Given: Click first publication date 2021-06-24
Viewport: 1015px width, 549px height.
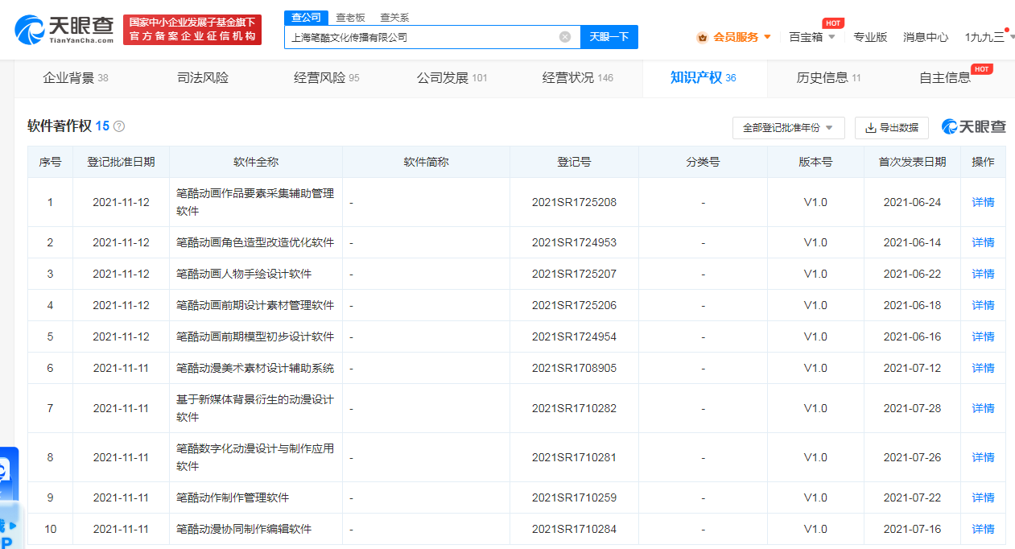Looking at the screenshot, I should click(x=912, y=202).
